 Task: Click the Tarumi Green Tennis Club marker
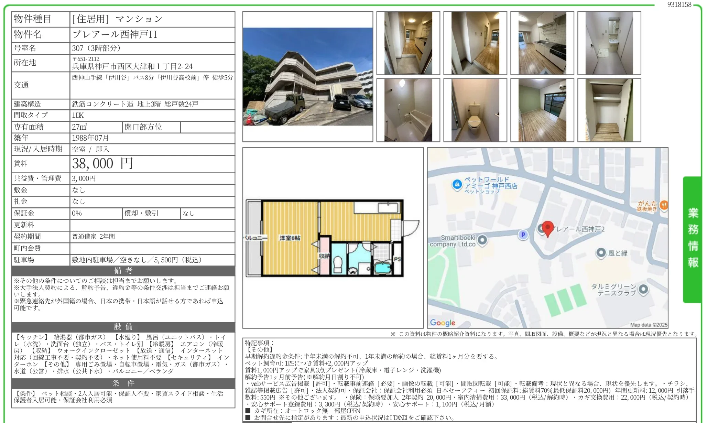point(643,289)
